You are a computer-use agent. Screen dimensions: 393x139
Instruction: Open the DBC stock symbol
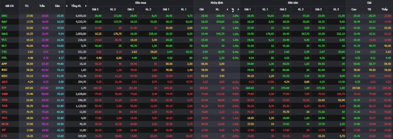tap(4, 16)
